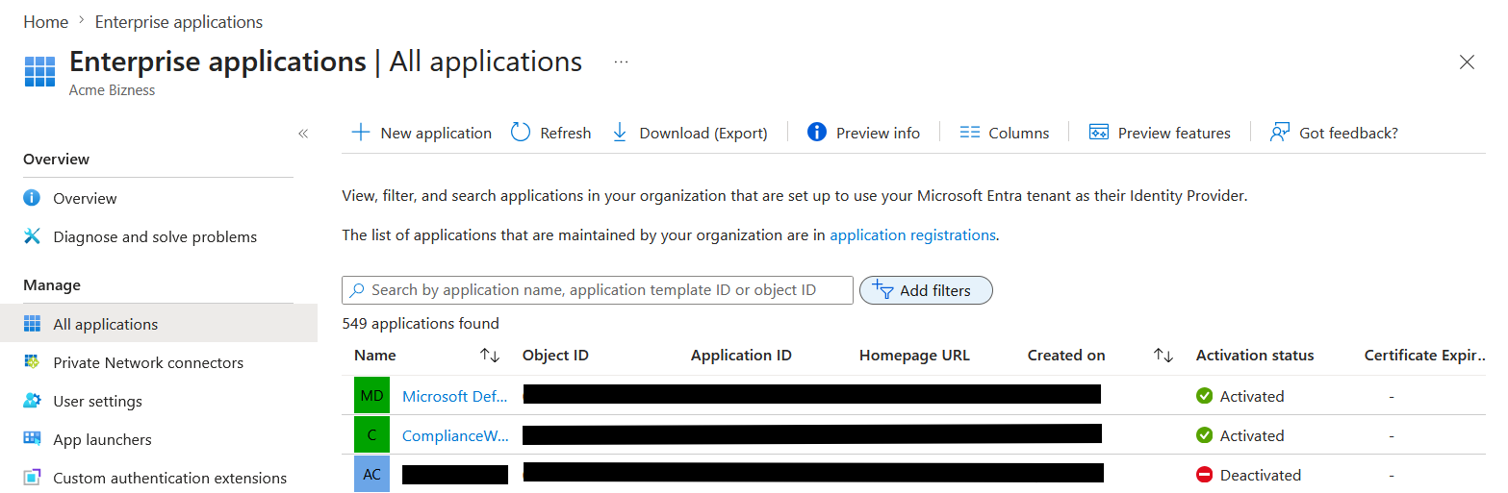Click the Diagnose and solve problems wrench icon
This screenshot has height=493, width=1508.
tap(32, 235)
